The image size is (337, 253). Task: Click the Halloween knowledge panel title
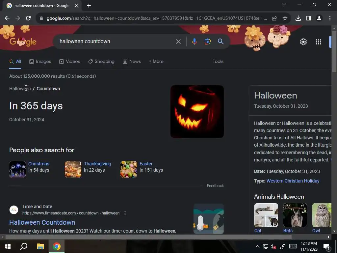click(275, 96)
